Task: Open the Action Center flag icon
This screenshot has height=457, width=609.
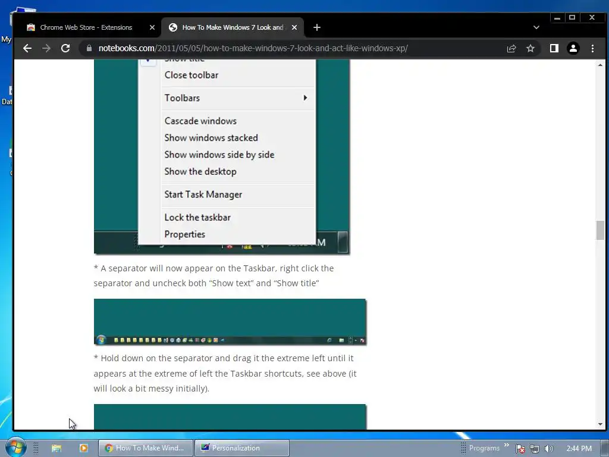Action: click(x=520, y=449)
